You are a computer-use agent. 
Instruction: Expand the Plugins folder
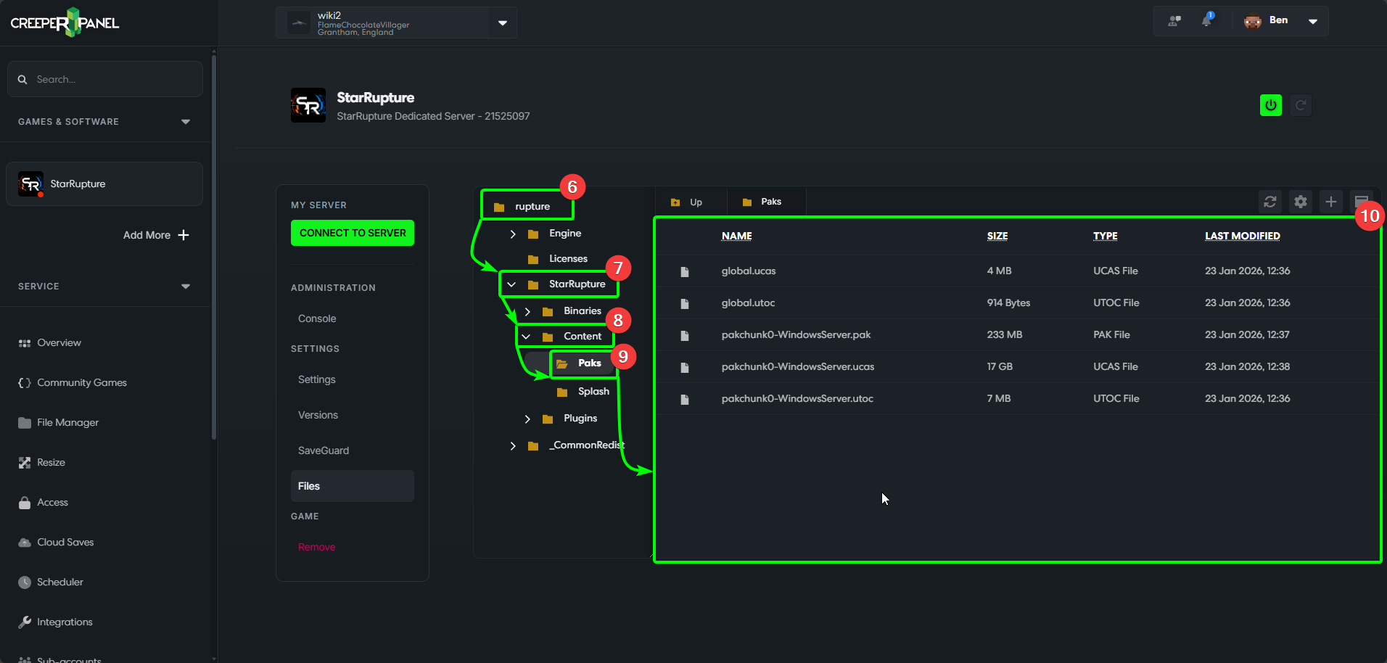[x=527, y=419]
